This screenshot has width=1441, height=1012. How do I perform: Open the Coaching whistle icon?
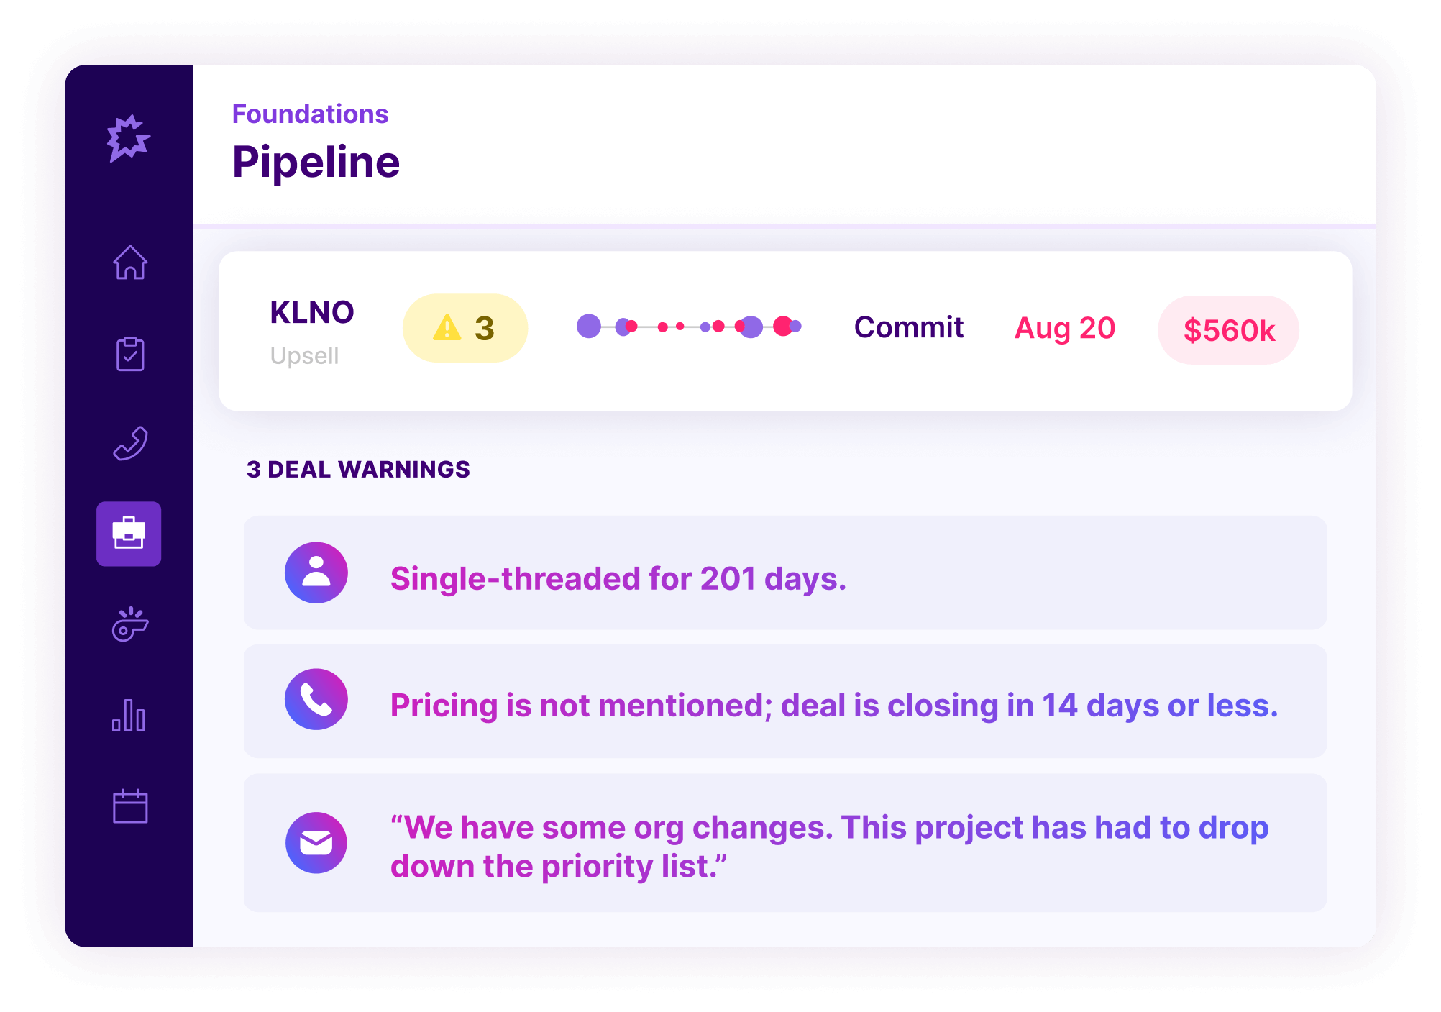coord(129,624)
